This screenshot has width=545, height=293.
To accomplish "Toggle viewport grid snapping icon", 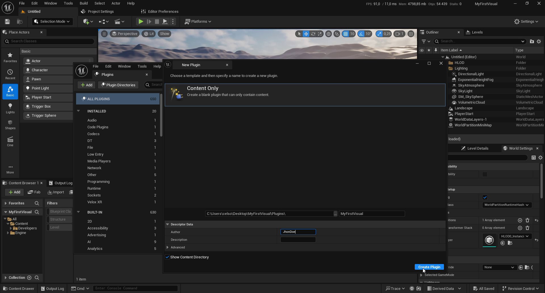I will (x=345, y=34).
